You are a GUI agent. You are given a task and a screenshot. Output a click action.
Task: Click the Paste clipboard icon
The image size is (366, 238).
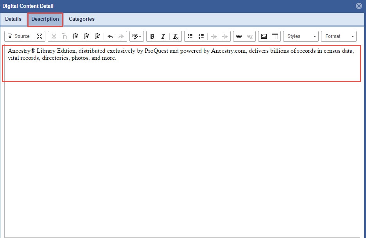tap(75, 36)
